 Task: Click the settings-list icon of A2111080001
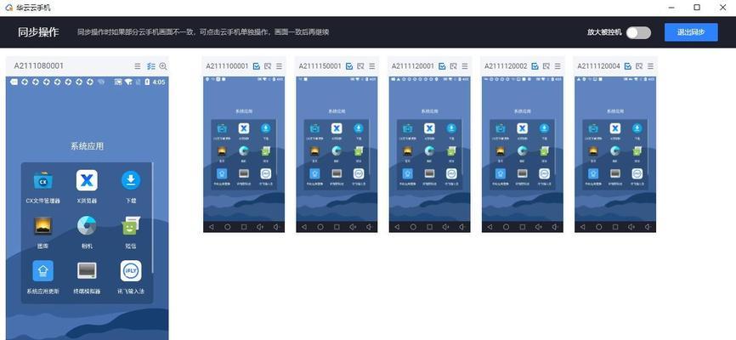(x=150, y=66)
